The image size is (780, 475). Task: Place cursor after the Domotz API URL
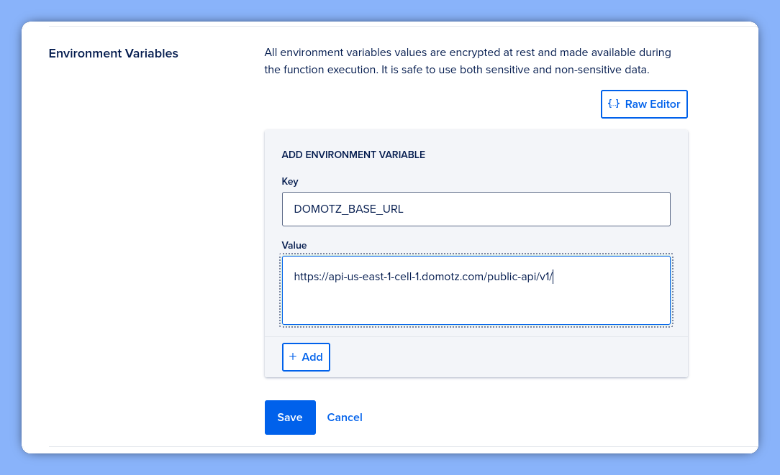pos(553,277)
